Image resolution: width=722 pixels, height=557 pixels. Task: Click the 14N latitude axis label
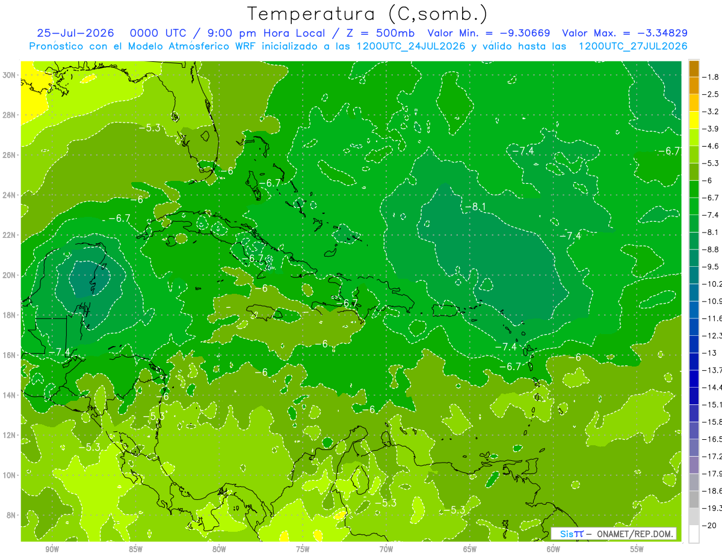tap(10, 395)
